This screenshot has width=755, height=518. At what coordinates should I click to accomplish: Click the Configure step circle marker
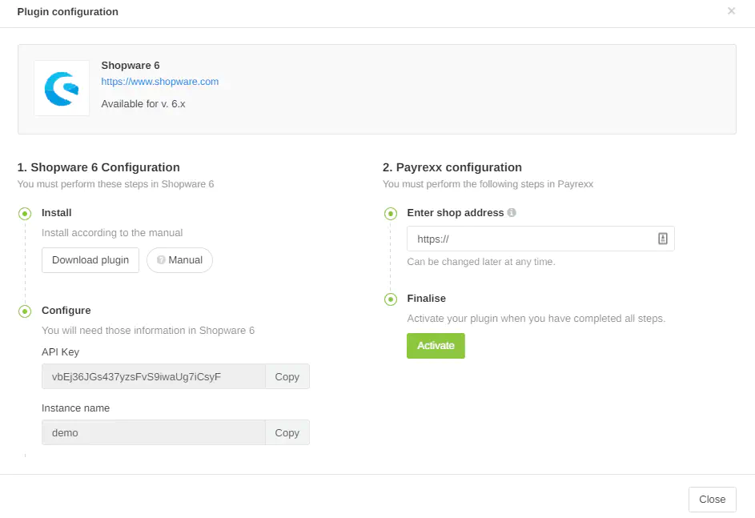tap(26, 311)
